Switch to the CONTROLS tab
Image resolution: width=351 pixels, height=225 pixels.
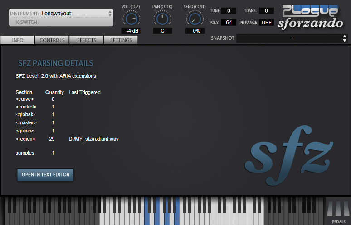click(52, 40)
